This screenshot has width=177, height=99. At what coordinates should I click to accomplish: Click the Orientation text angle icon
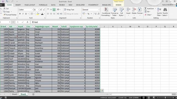tap(58, 10)
